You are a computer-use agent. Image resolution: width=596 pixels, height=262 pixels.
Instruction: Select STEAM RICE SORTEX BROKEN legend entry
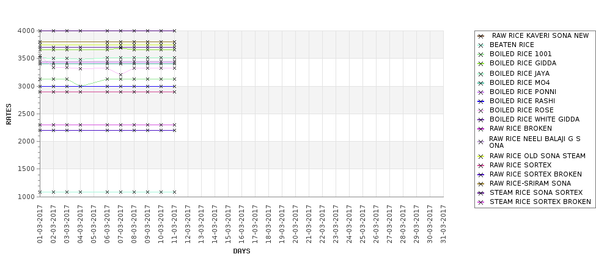pyautogui.click(x=540, y=202)
